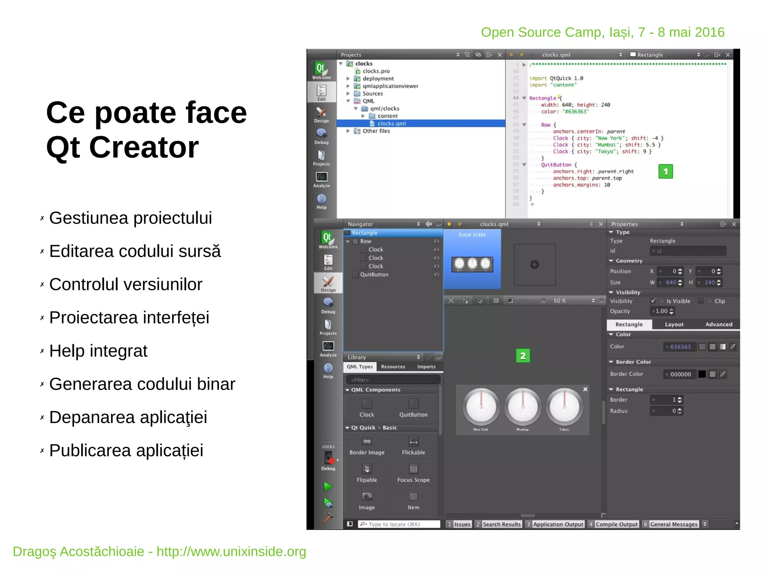Build project with hammer icon
The height and width of the screenshot is (576, 769).
[328, 517]
